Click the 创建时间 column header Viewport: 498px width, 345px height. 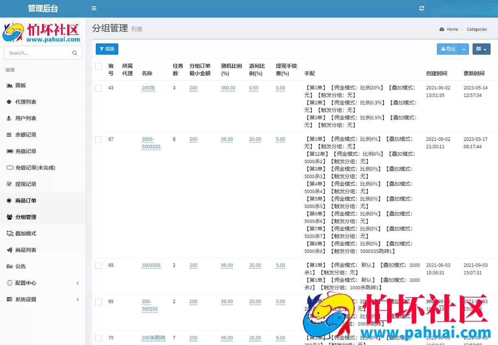click(437, 73)
